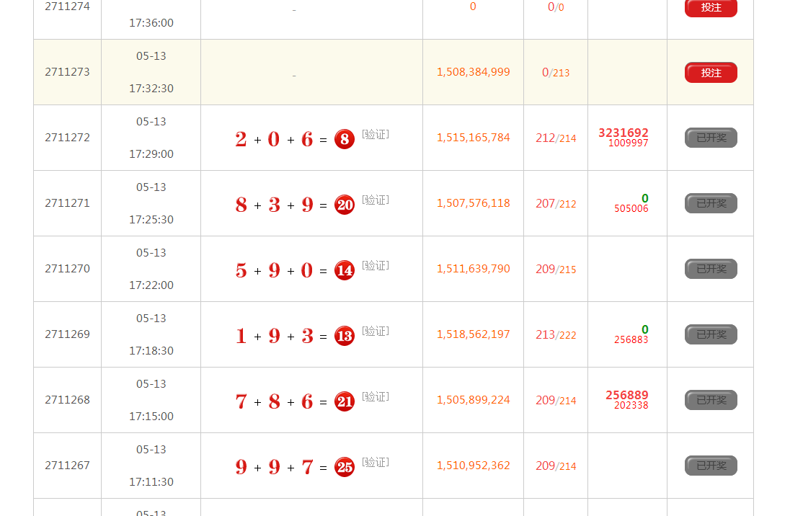Click the red result ball showing 8

[345, 139]
